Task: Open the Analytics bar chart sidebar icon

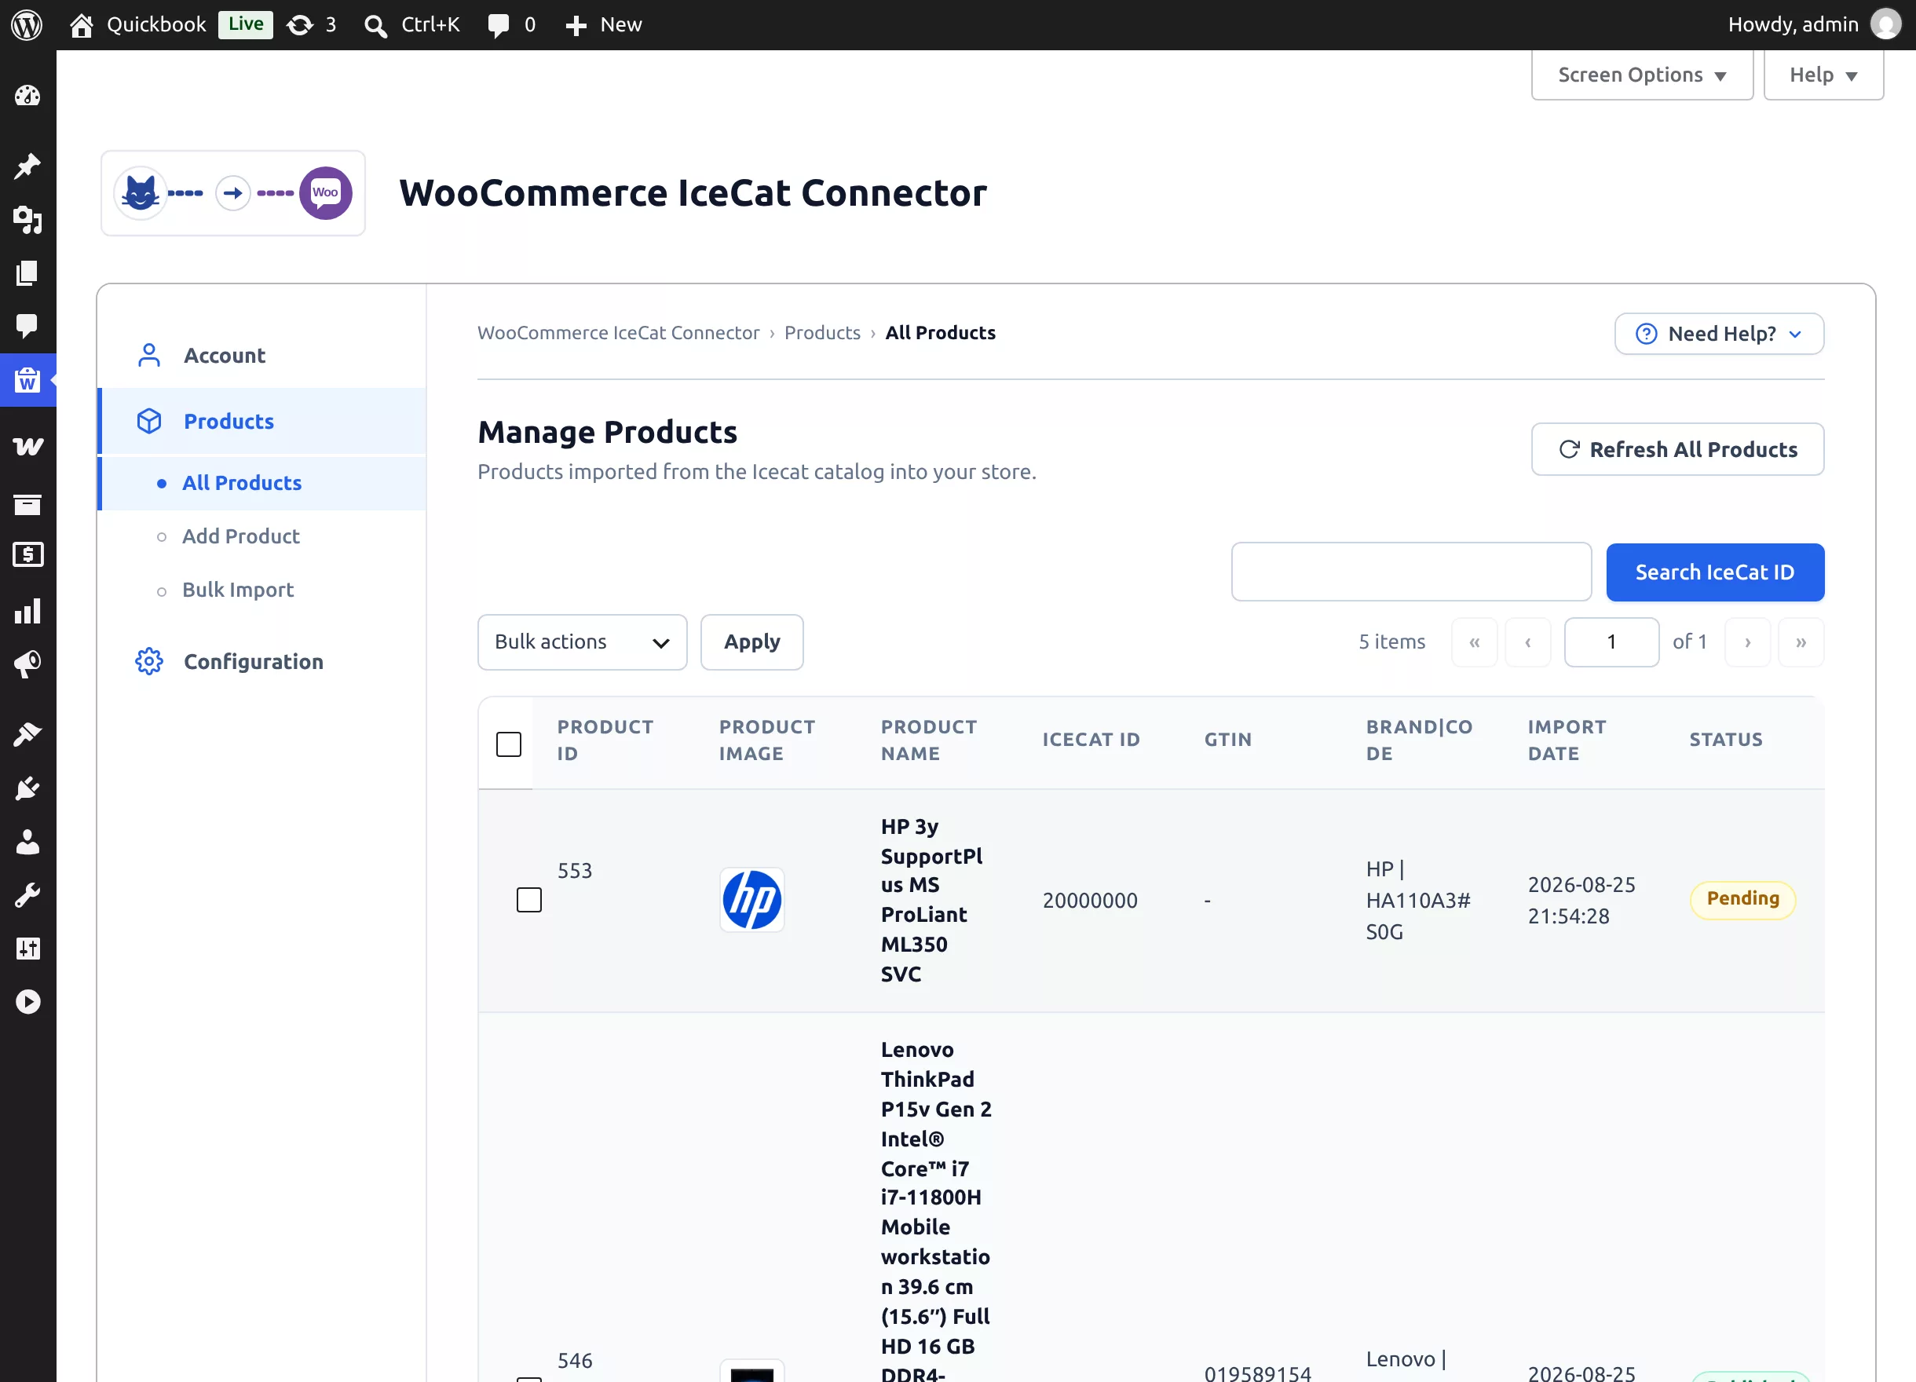Action: (x=27, y=612)
